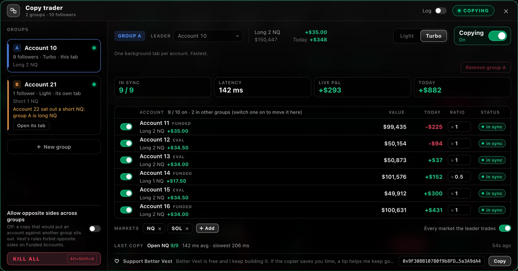The image size is (518, 271).
Task: Click the In Sync 9 / 9 card
Action: pos(163,87)
